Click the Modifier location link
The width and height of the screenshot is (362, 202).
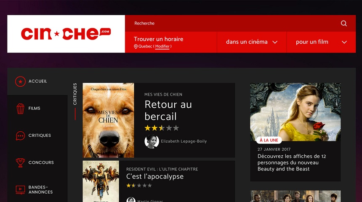(162, 46)
